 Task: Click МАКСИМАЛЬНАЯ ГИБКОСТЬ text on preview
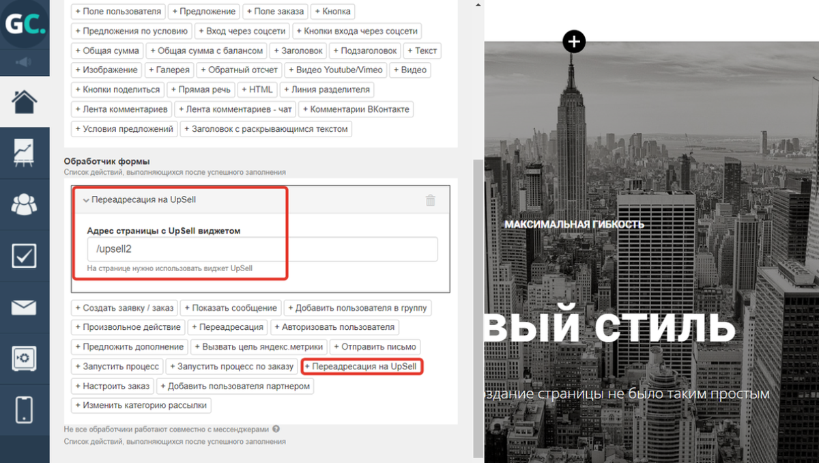coord(574,224)
